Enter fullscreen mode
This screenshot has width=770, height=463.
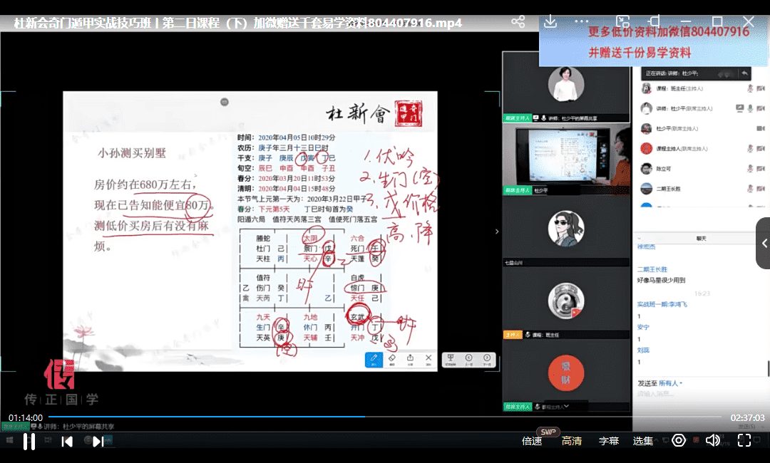click(744, 441)
